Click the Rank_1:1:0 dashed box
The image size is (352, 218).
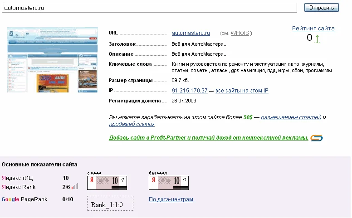(x=110, y=203)
